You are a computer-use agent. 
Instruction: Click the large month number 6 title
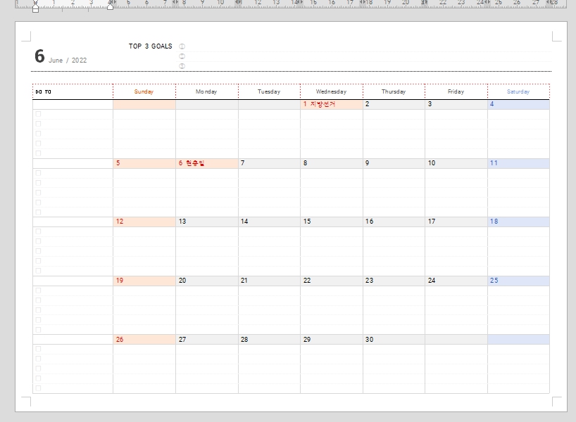39,56
